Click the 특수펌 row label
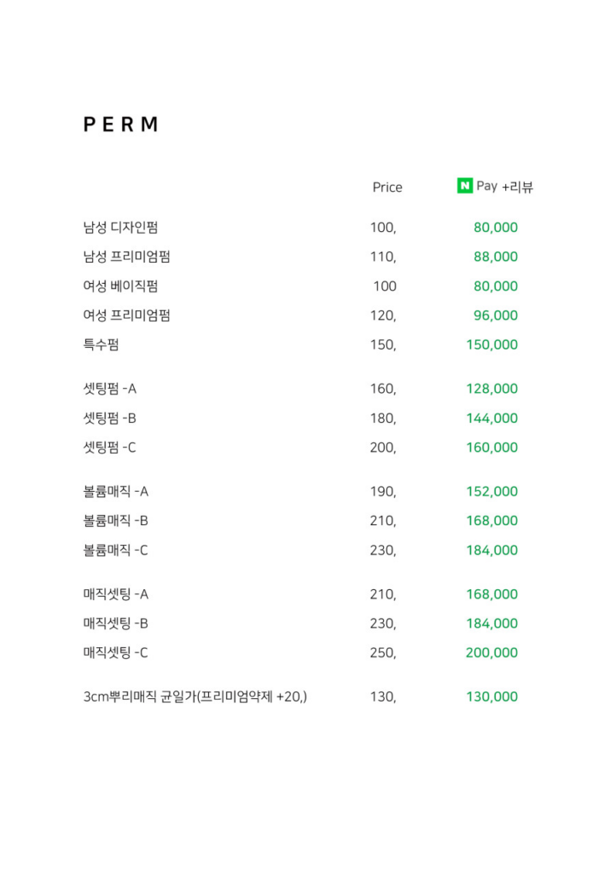Screen dimensions: 616x873 (101, 344)
